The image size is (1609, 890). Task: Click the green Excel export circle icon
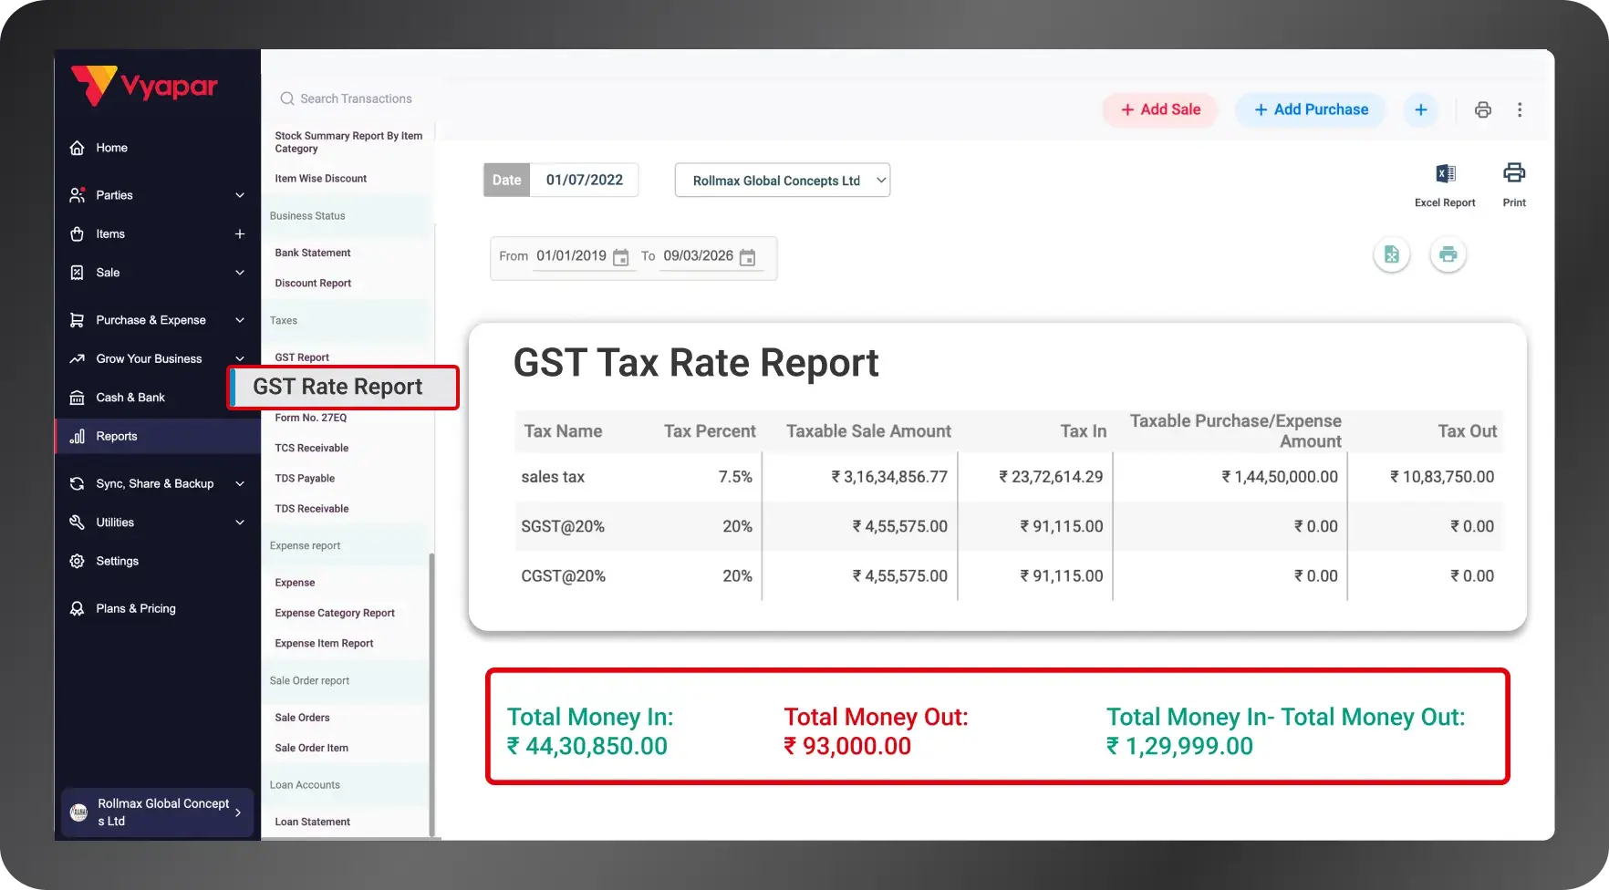click(1391, 254)
